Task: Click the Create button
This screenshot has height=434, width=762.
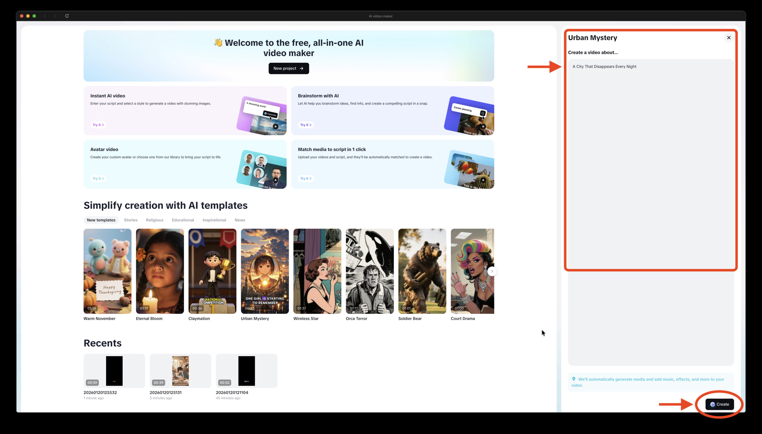Action: [719, 404]
